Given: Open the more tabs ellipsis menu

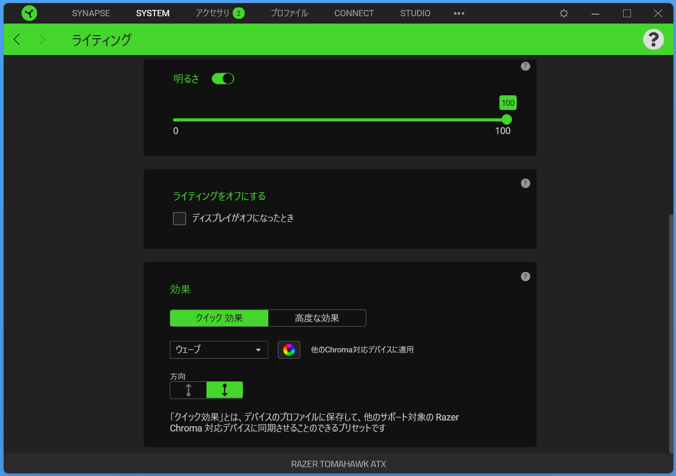Looking at the screenshot, I should click(x=459, y=13).
